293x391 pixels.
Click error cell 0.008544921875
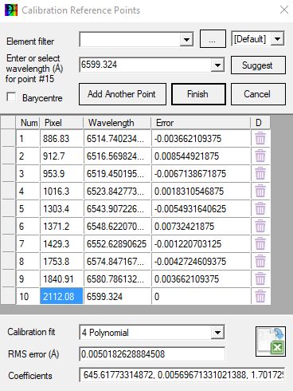click(201, 156)
